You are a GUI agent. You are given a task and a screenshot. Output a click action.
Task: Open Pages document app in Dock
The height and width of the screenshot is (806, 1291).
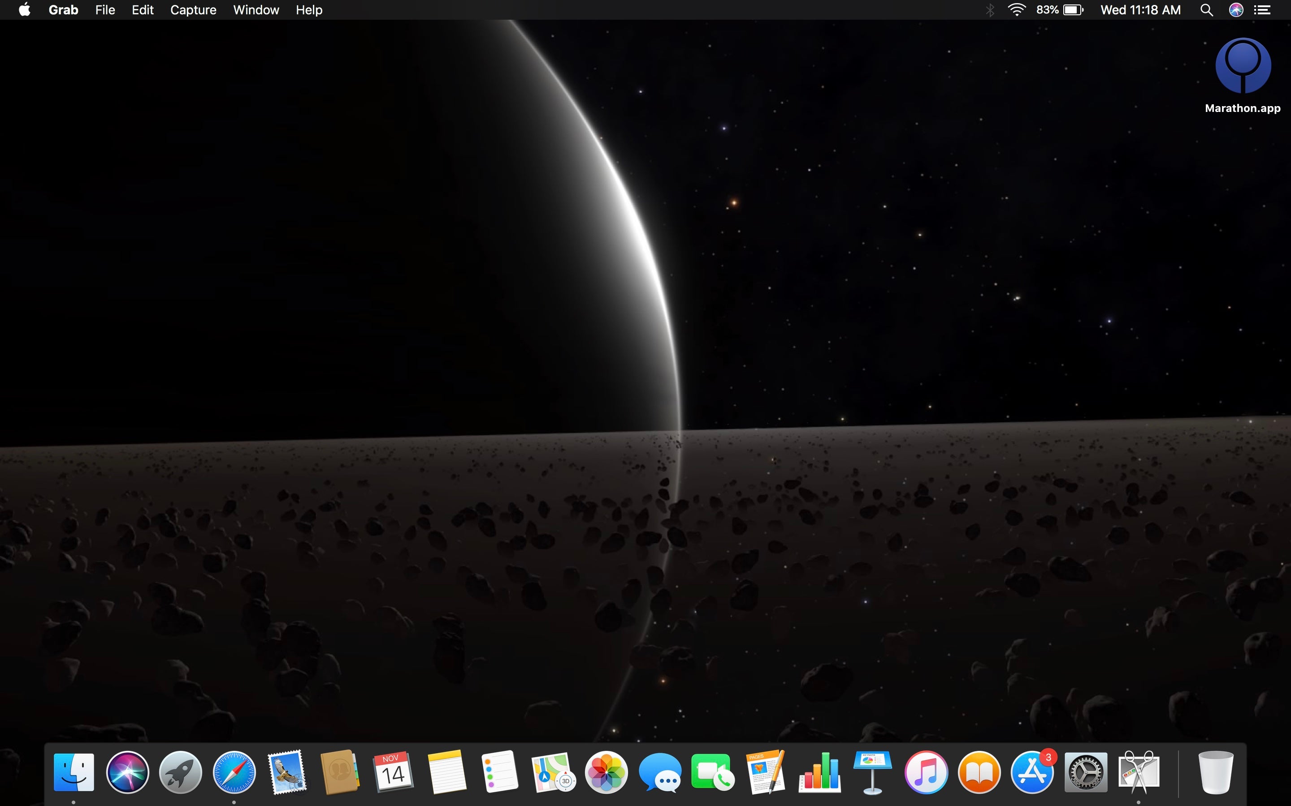pos(766,772)
